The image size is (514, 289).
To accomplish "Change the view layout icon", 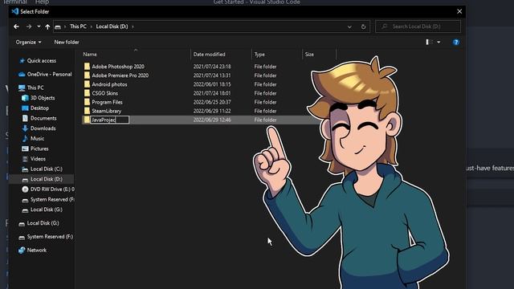I will click(x=429, y=43).
